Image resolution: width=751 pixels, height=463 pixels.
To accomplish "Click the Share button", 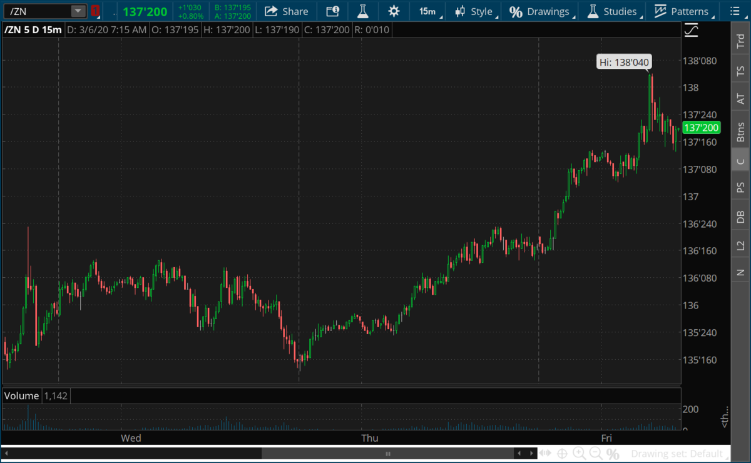I will [287, 11].
